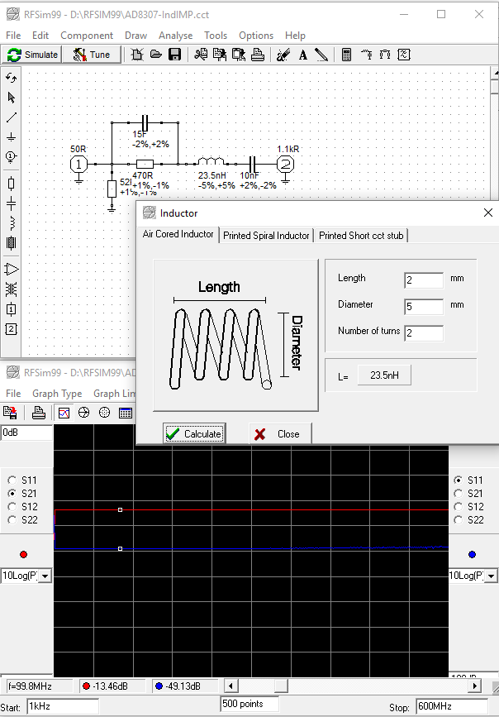Click the Number of turns field
The image size is (499, 717).
(424, 332)
